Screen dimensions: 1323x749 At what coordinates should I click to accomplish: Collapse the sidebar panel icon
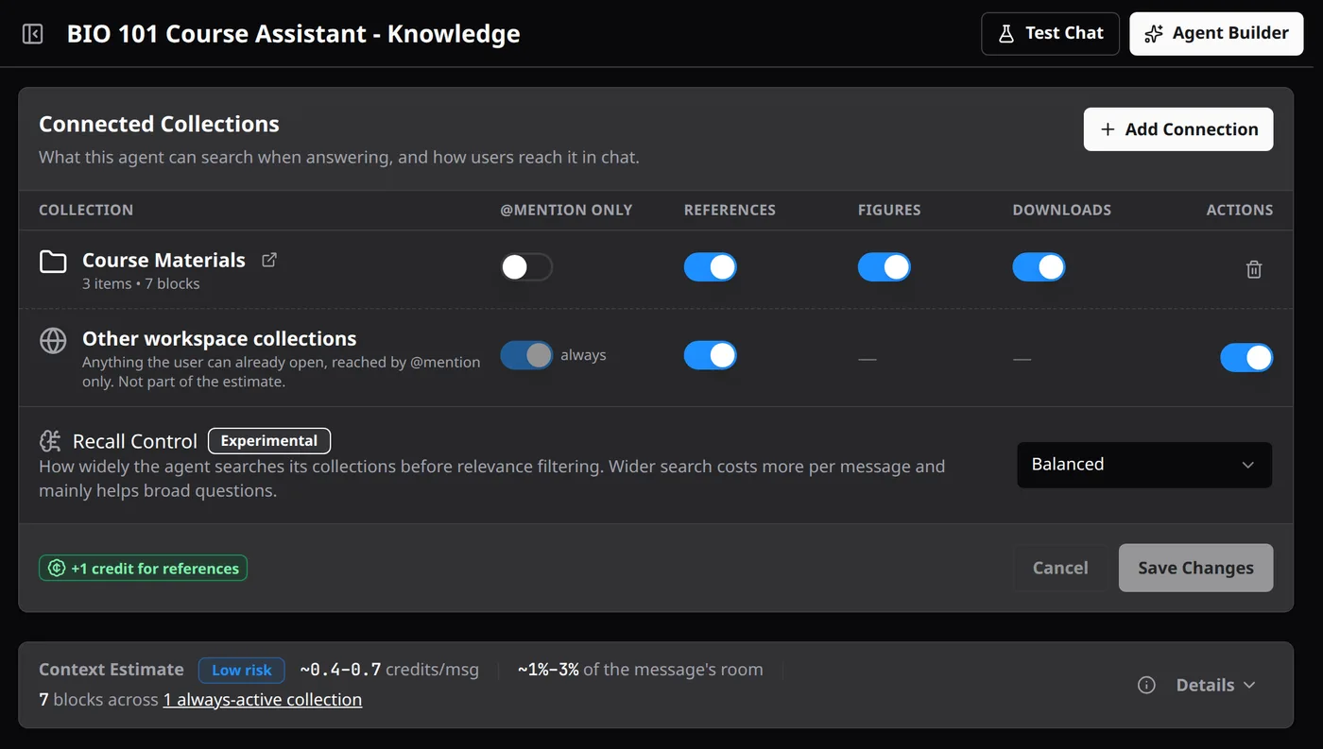click(32, 34)
